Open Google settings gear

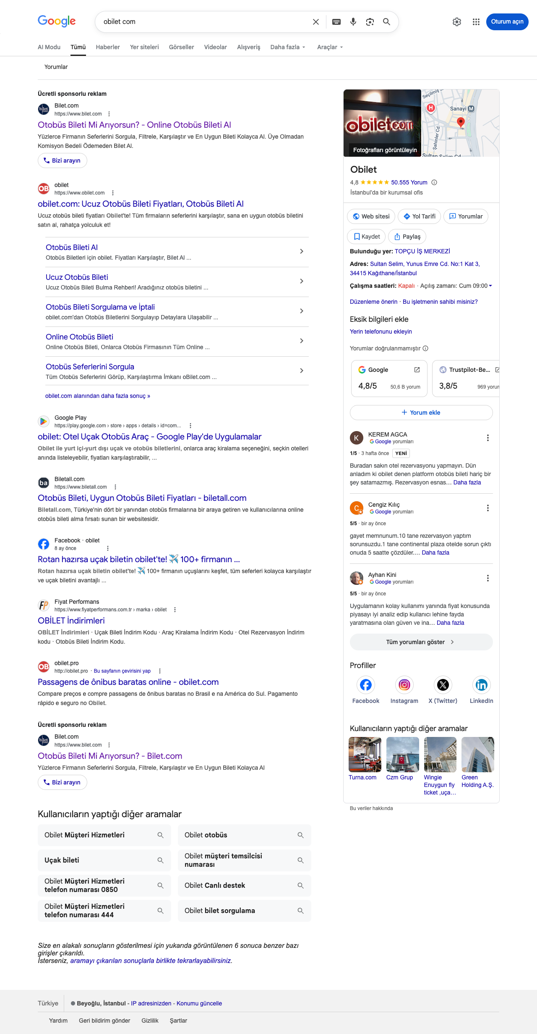[x=457, y=22]
